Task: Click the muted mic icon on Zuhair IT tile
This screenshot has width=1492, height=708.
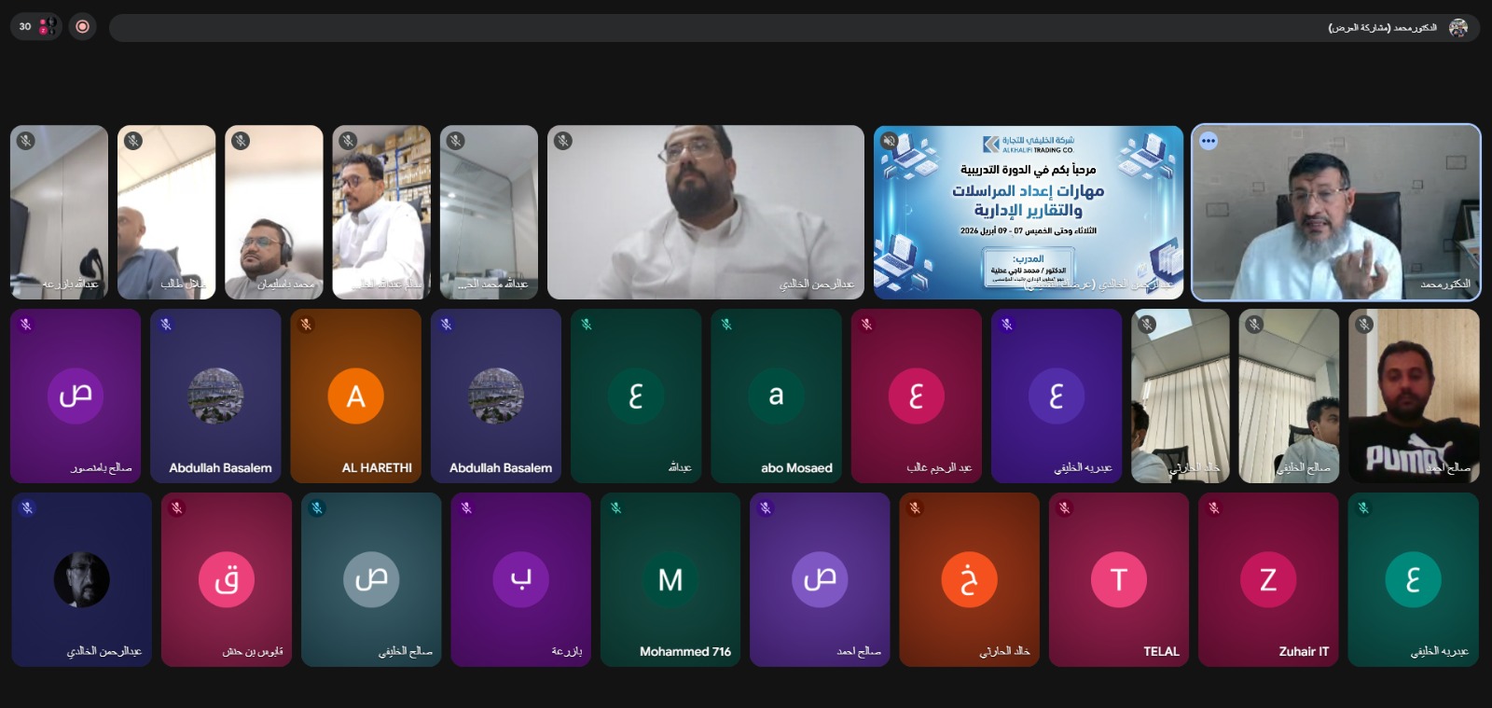Action: [1214, 508]
